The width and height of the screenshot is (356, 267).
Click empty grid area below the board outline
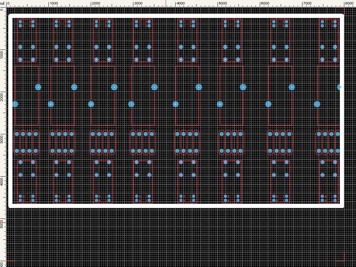(x=172, y=234)
